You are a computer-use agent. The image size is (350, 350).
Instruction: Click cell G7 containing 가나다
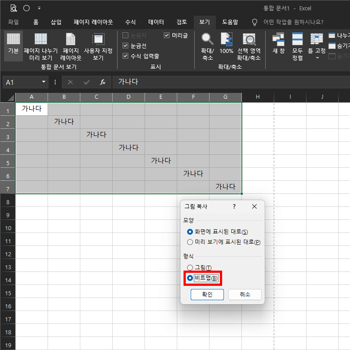225,187
